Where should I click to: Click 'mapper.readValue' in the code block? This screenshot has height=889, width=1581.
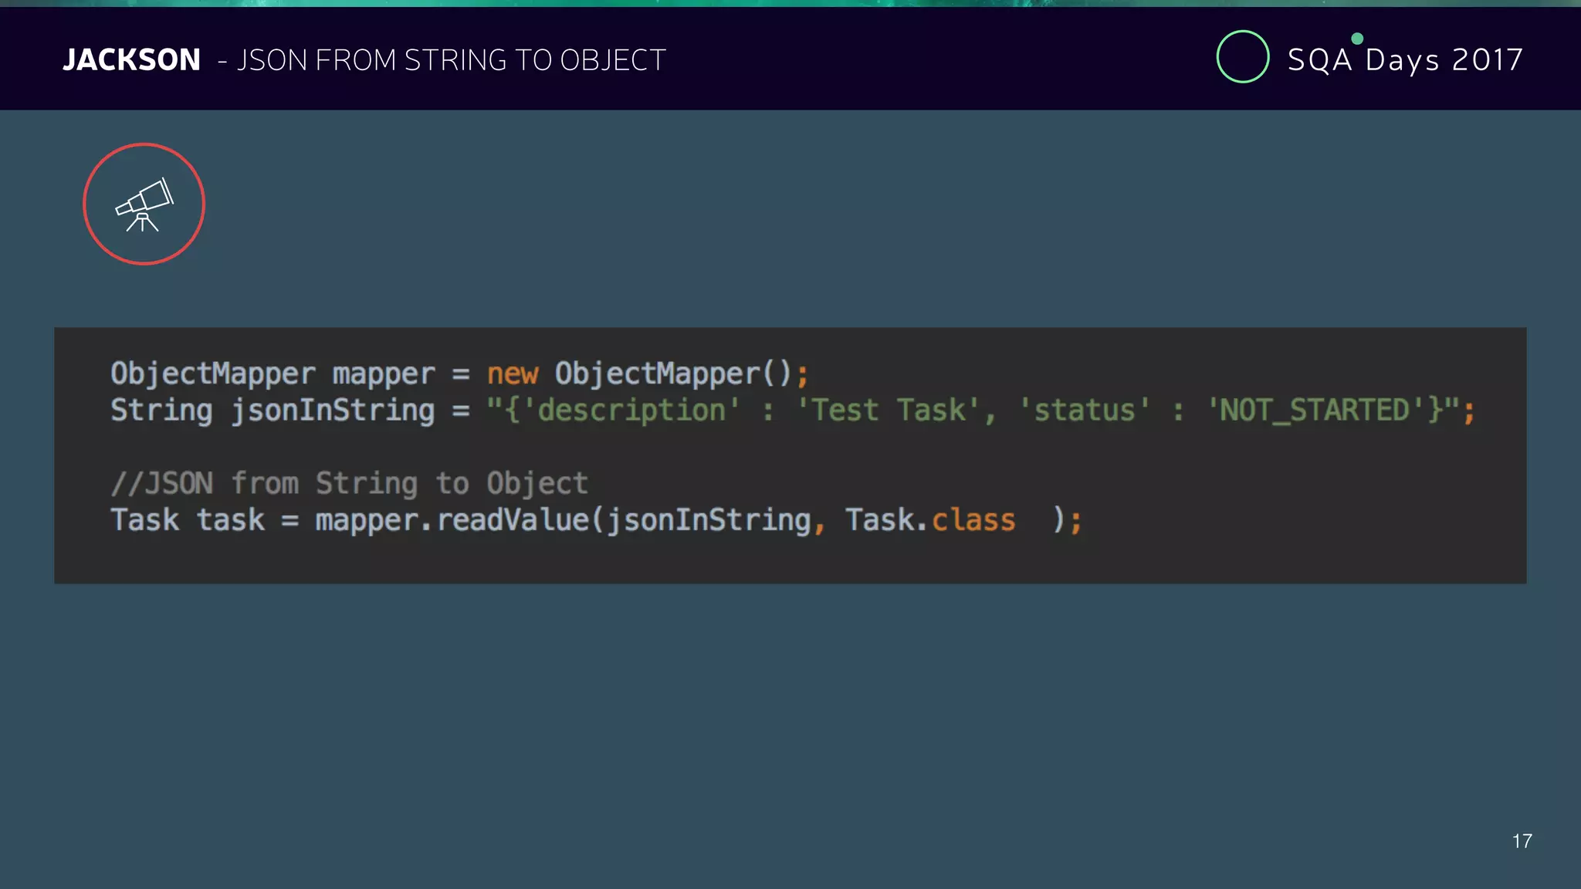click(453, 520)
